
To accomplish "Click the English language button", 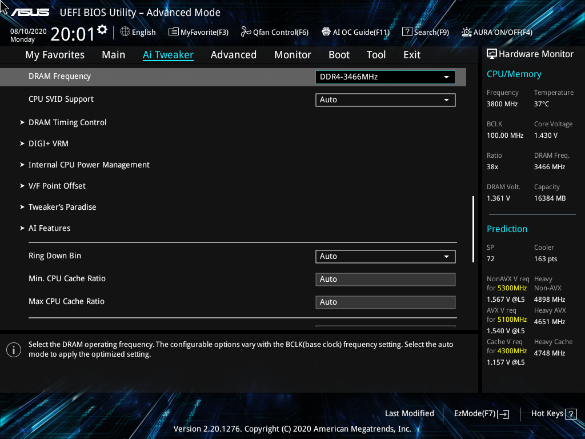I will pos(143,33).
